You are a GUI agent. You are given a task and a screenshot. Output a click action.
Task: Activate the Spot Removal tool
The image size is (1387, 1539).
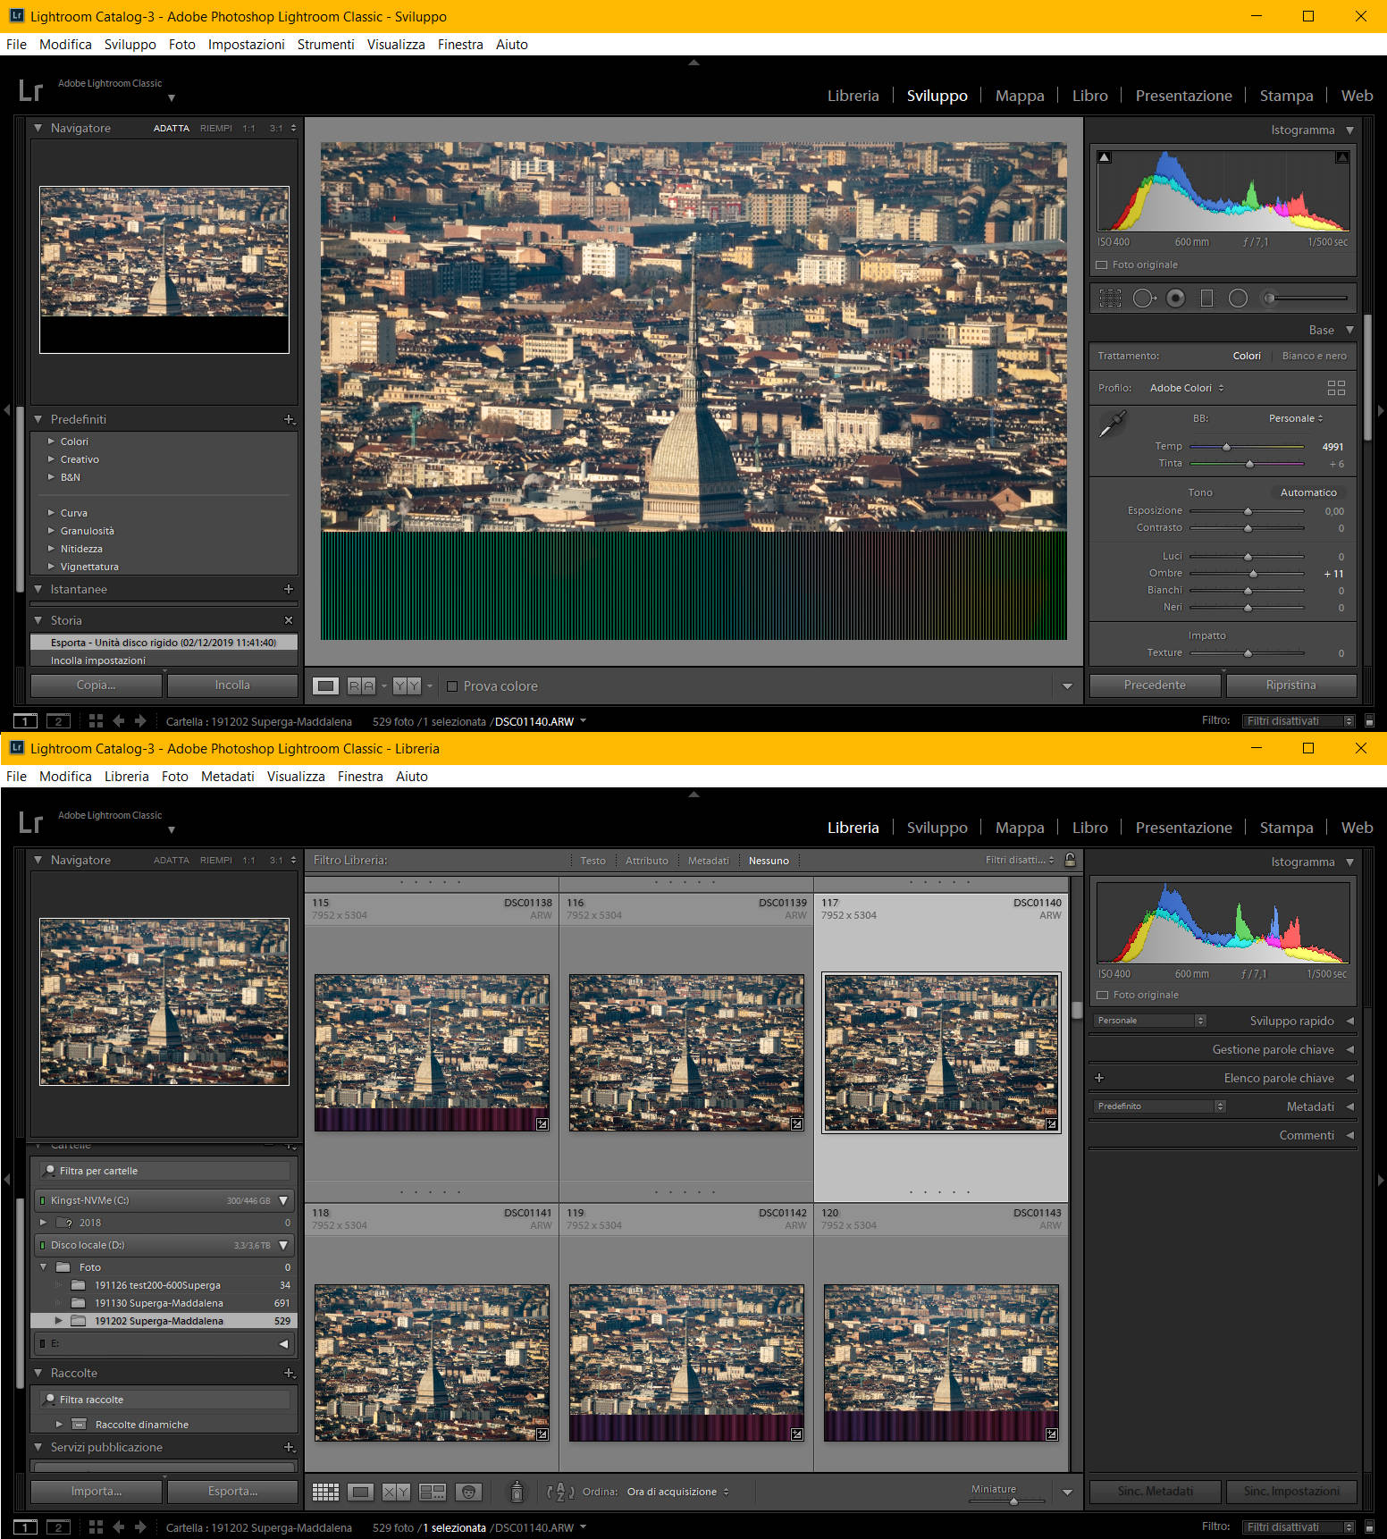[x=1144, y=299]
